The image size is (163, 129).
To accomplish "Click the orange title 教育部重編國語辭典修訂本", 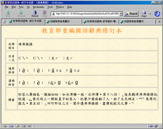I will [81, 31].
